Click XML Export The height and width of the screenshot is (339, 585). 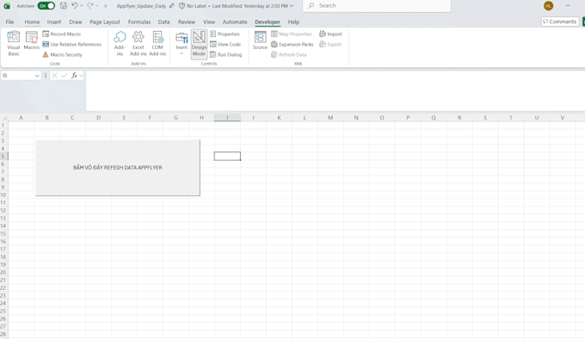pos(330,45)
